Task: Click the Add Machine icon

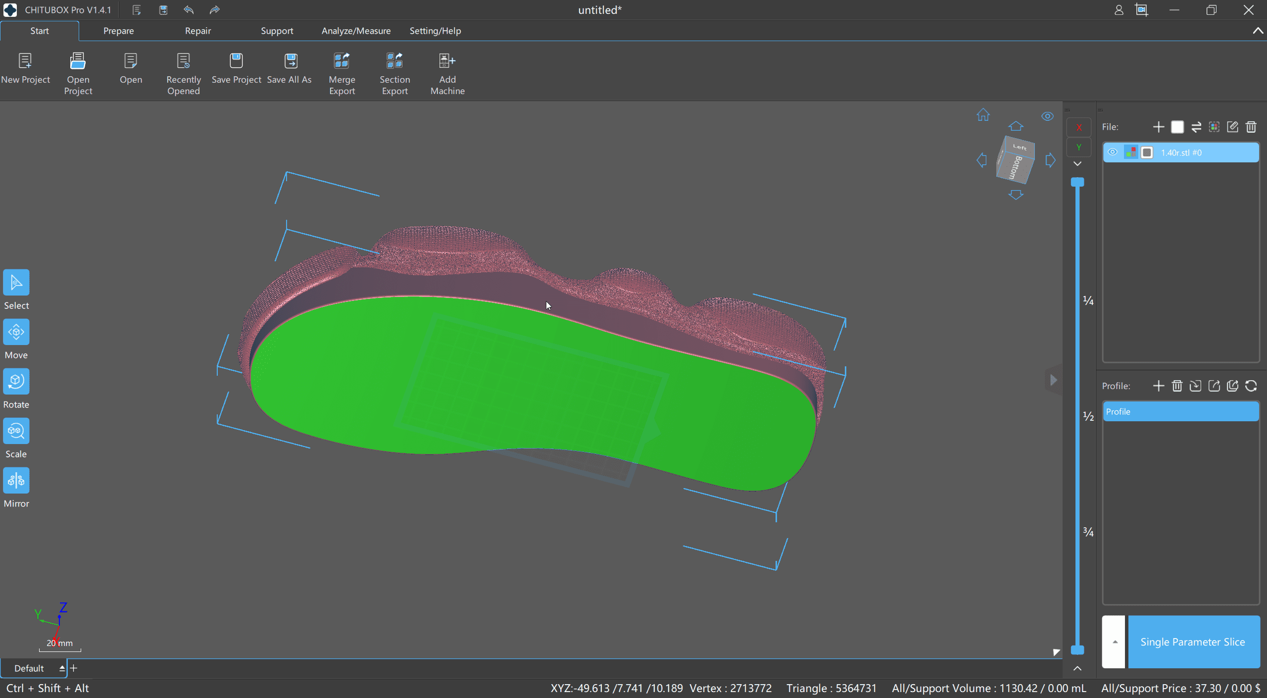Action: (447, 61)
